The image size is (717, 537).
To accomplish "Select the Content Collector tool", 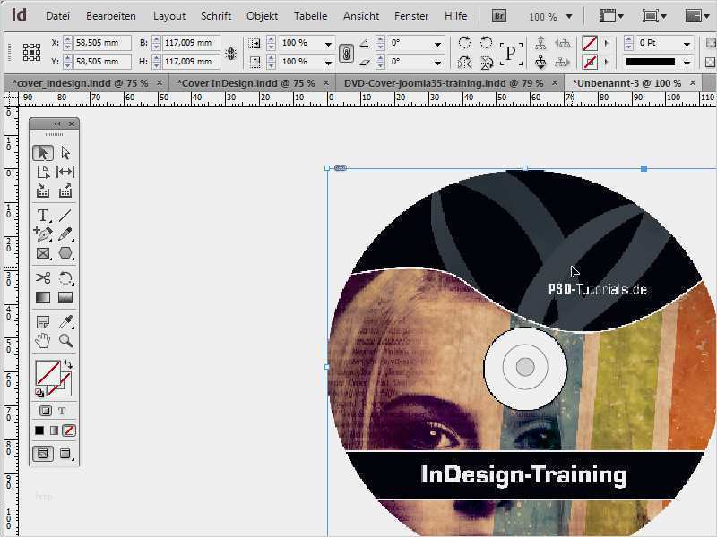I will pyautogui.click(x=43, y=191).
